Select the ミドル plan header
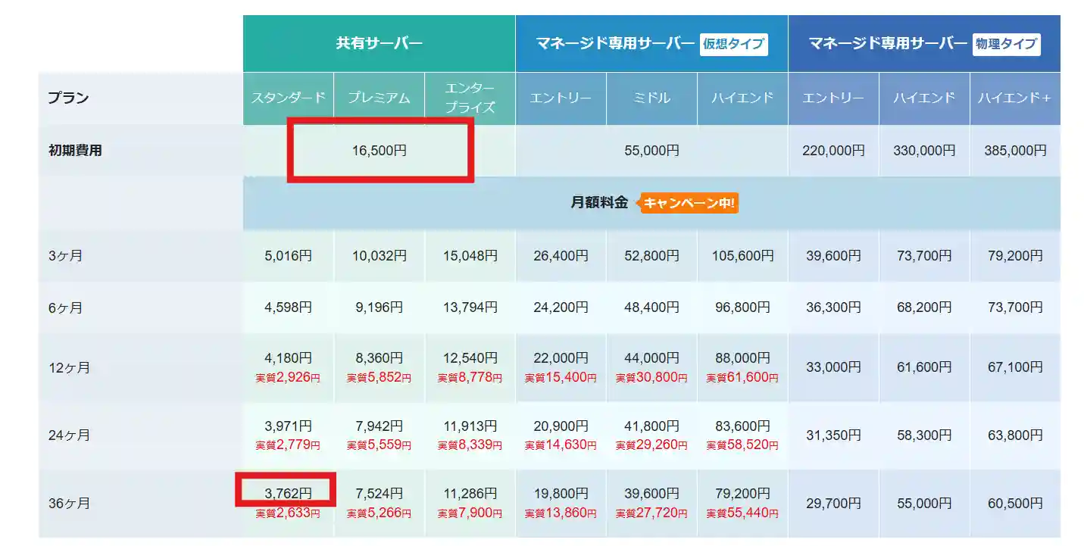The height and width of the screenshot is (546, 1084). pos(651,98)
